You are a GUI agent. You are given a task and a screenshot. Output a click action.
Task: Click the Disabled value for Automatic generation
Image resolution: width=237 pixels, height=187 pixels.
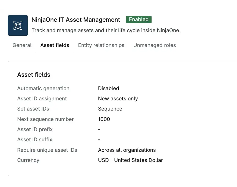coord(109,88)
